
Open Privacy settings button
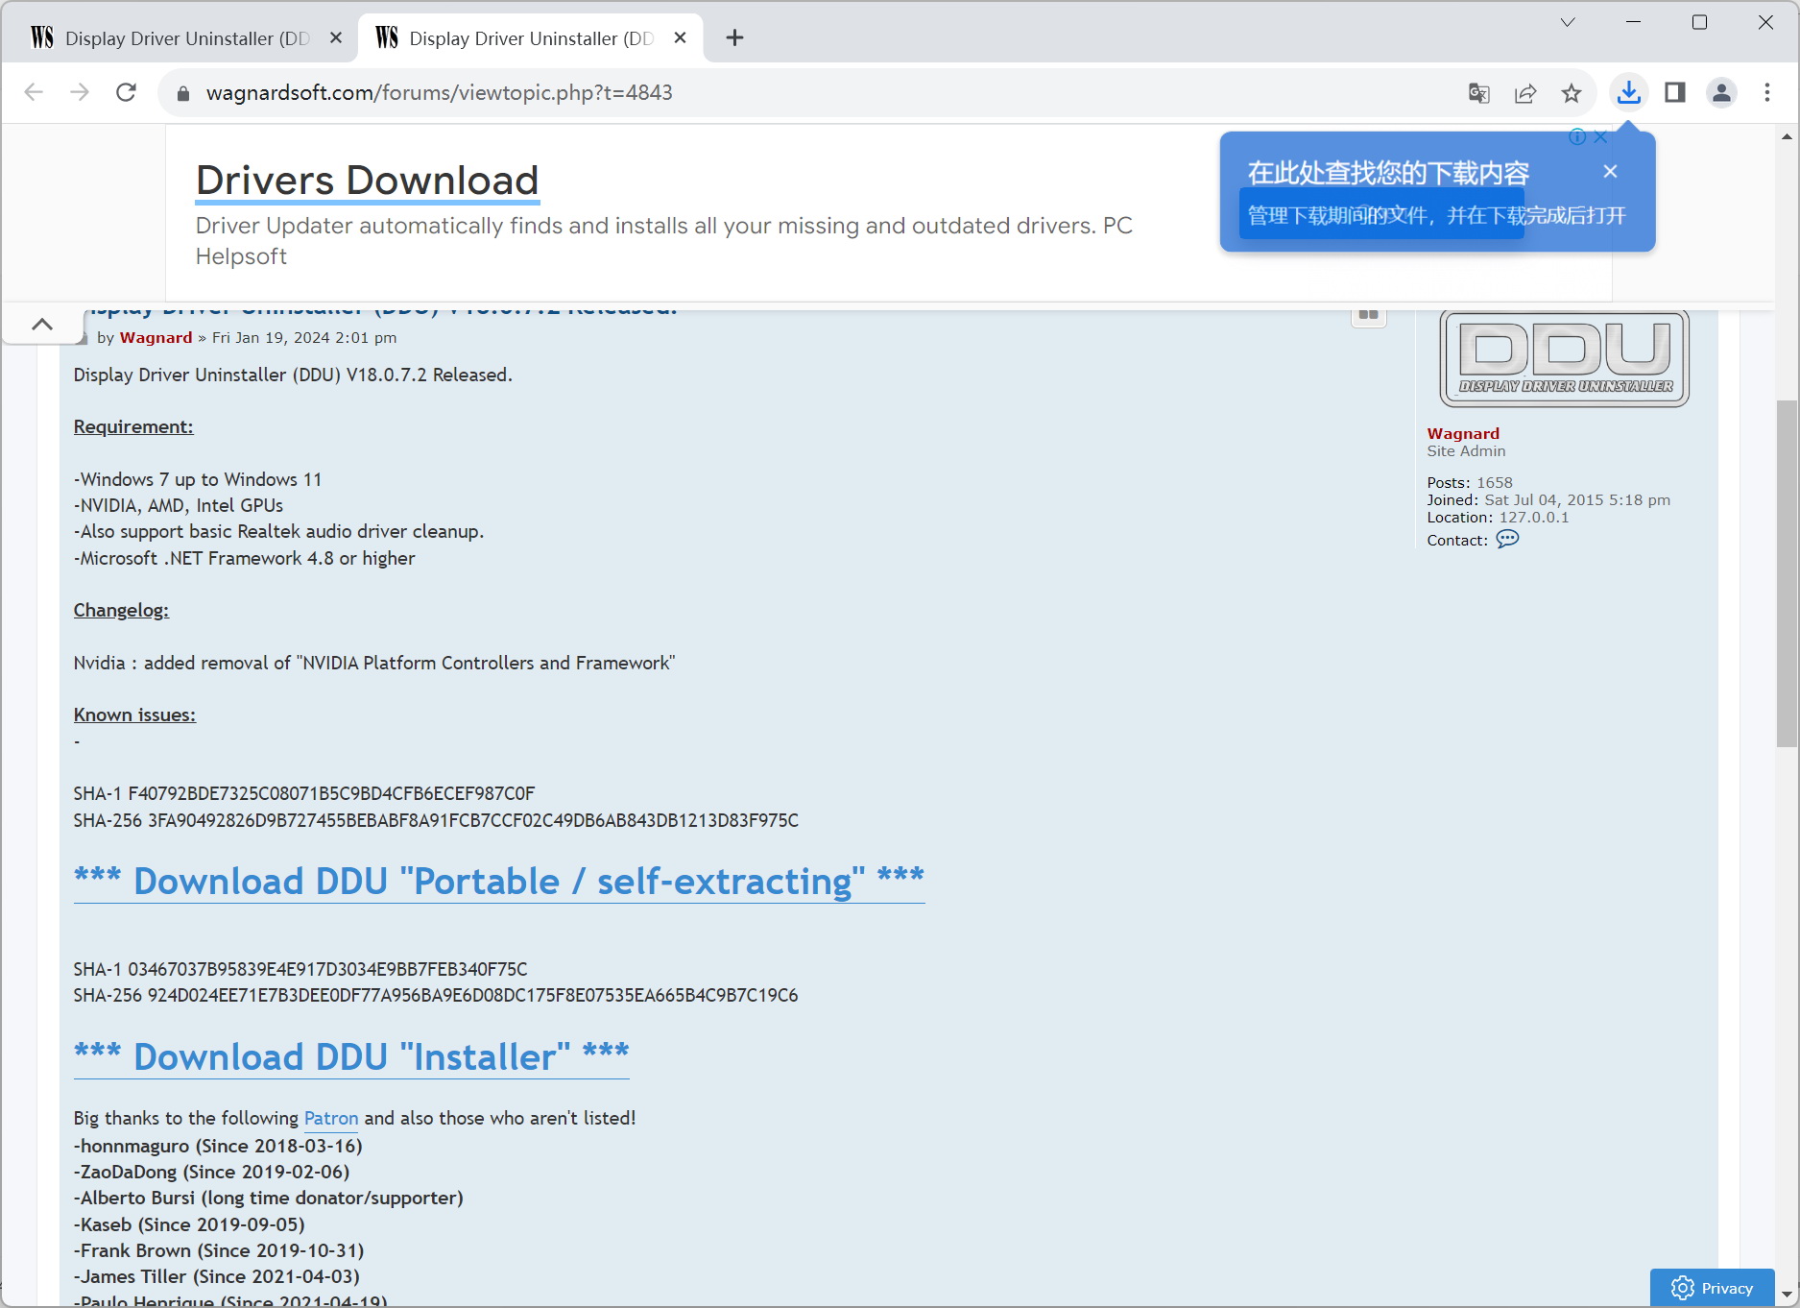point(1712,1288)
